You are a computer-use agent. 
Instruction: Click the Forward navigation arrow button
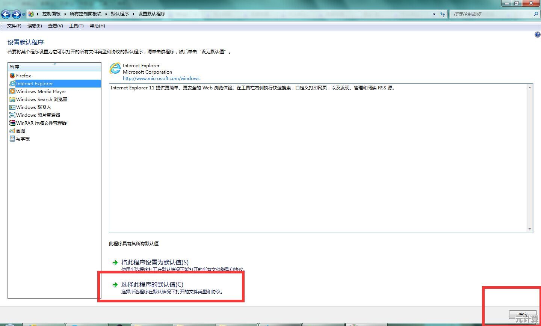[x=16, y=14]
